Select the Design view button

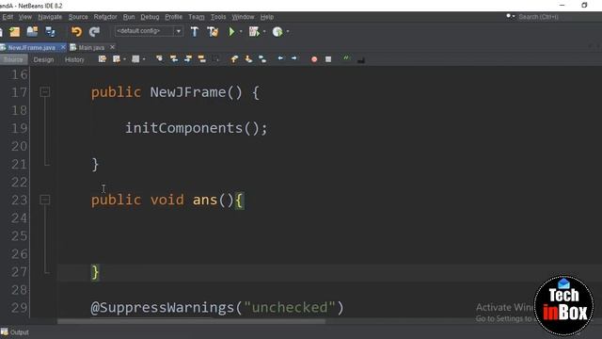pyautogui.click(x=43, y=59)
